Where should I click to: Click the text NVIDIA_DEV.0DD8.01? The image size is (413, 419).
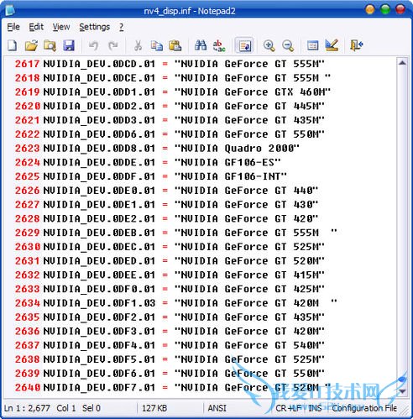click(99, 149)
